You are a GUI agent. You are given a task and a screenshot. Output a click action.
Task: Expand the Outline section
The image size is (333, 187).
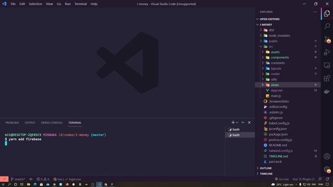coord(288,168)
